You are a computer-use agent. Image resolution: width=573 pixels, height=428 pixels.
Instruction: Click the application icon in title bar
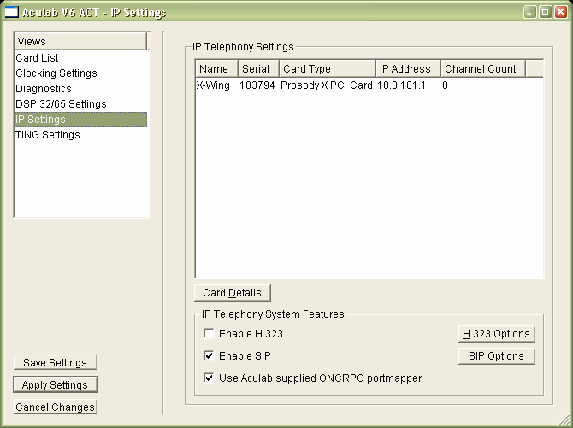[11, 12]
